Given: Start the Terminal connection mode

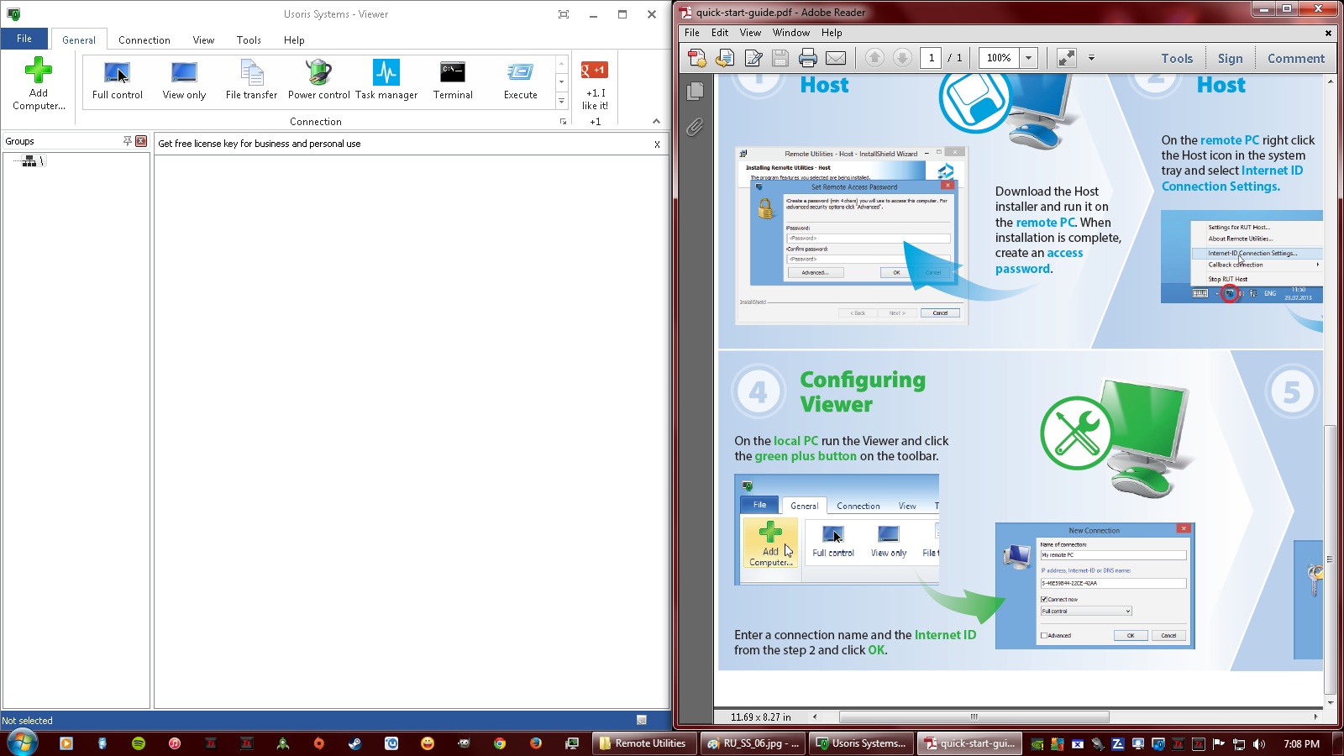Looking at the screenshot, I should (453, 81).
